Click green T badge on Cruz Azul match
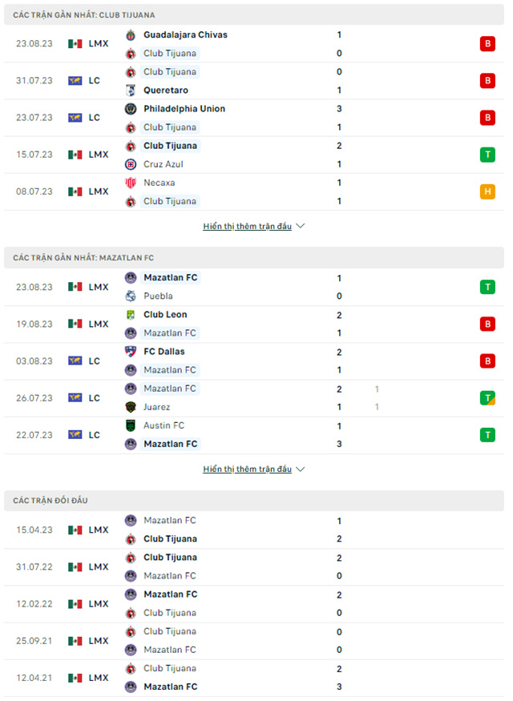Viewport: 513px width, 701px height. pos(487,155)
